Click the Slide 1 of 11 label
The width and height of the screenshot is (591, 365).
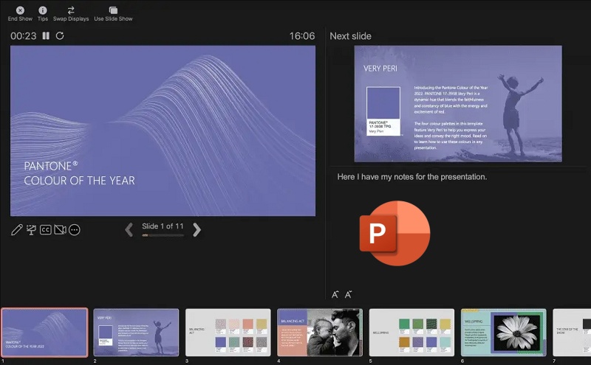coord(163,226)
